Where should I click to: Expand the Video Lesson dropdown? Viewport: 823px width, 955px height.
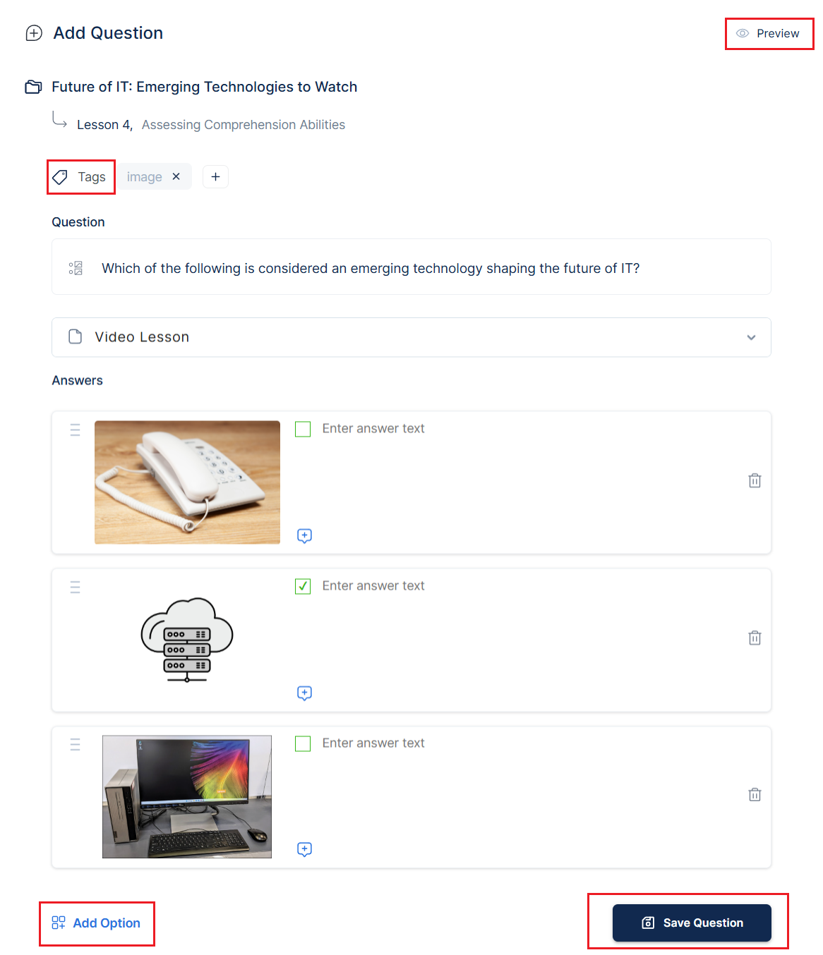tap(411, 337)
